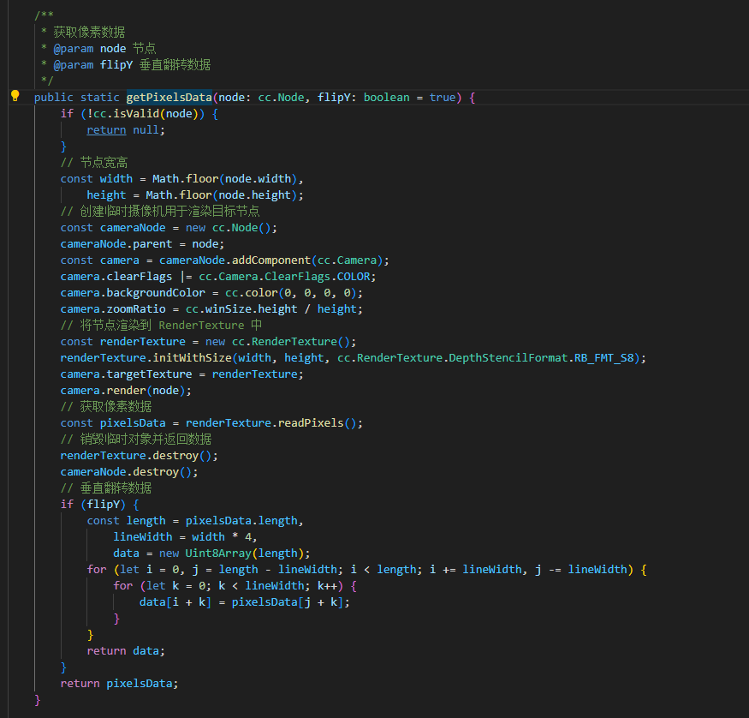This screenshot has width=749, height=718.
Task: Click 'new cc.Node()' constructor call
Action: point(229,228)
